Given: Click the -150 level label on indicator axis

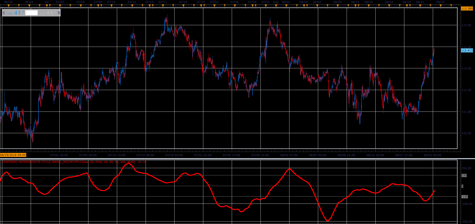Looking at the screenshot, I should 465,197.
